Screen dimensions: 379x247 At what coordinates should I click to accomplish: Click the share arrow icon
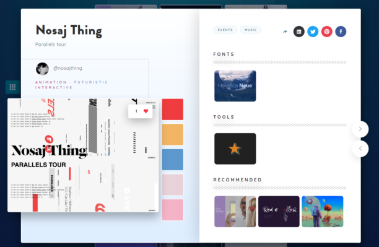click(285, 32)
